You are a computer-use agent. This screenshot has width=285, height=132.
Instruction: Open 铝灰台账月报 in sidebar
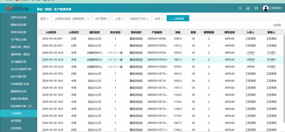[19, 77]
